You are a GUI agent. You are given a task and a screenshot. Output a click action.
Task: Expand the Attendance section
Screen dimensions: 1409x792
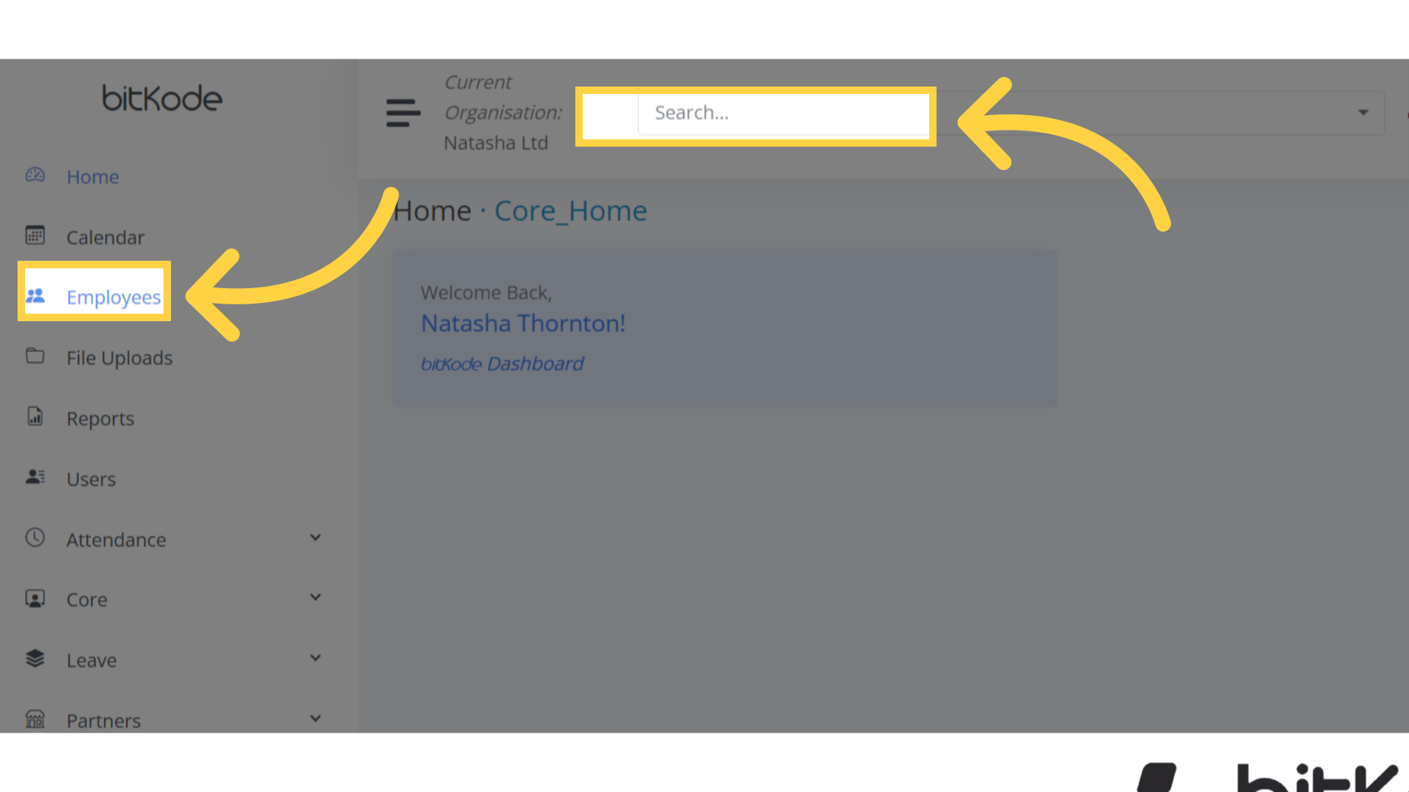[316, 538]
